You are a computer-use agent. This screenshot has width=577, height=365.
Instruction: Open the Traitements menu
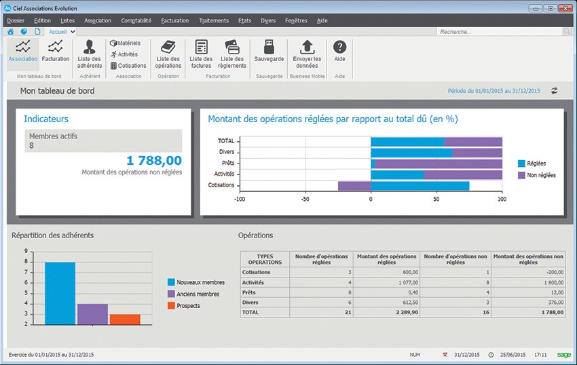coord(214,20)
